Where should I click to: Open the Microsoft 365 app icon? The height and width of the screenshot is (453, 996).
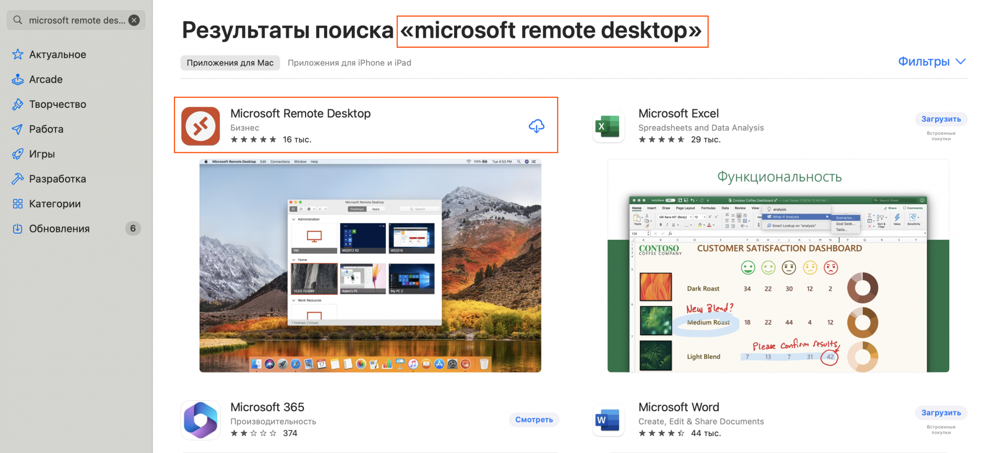pyautogui.click(x=201, y=419)
